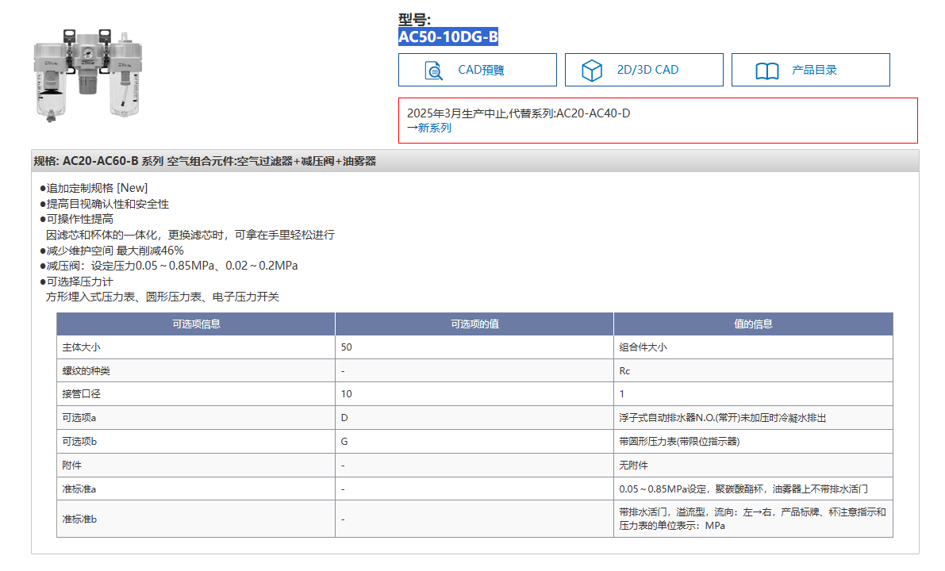This screenshot has height=571, width=945.
Task: Click the 附件 row label
Action: click(71, 466)
